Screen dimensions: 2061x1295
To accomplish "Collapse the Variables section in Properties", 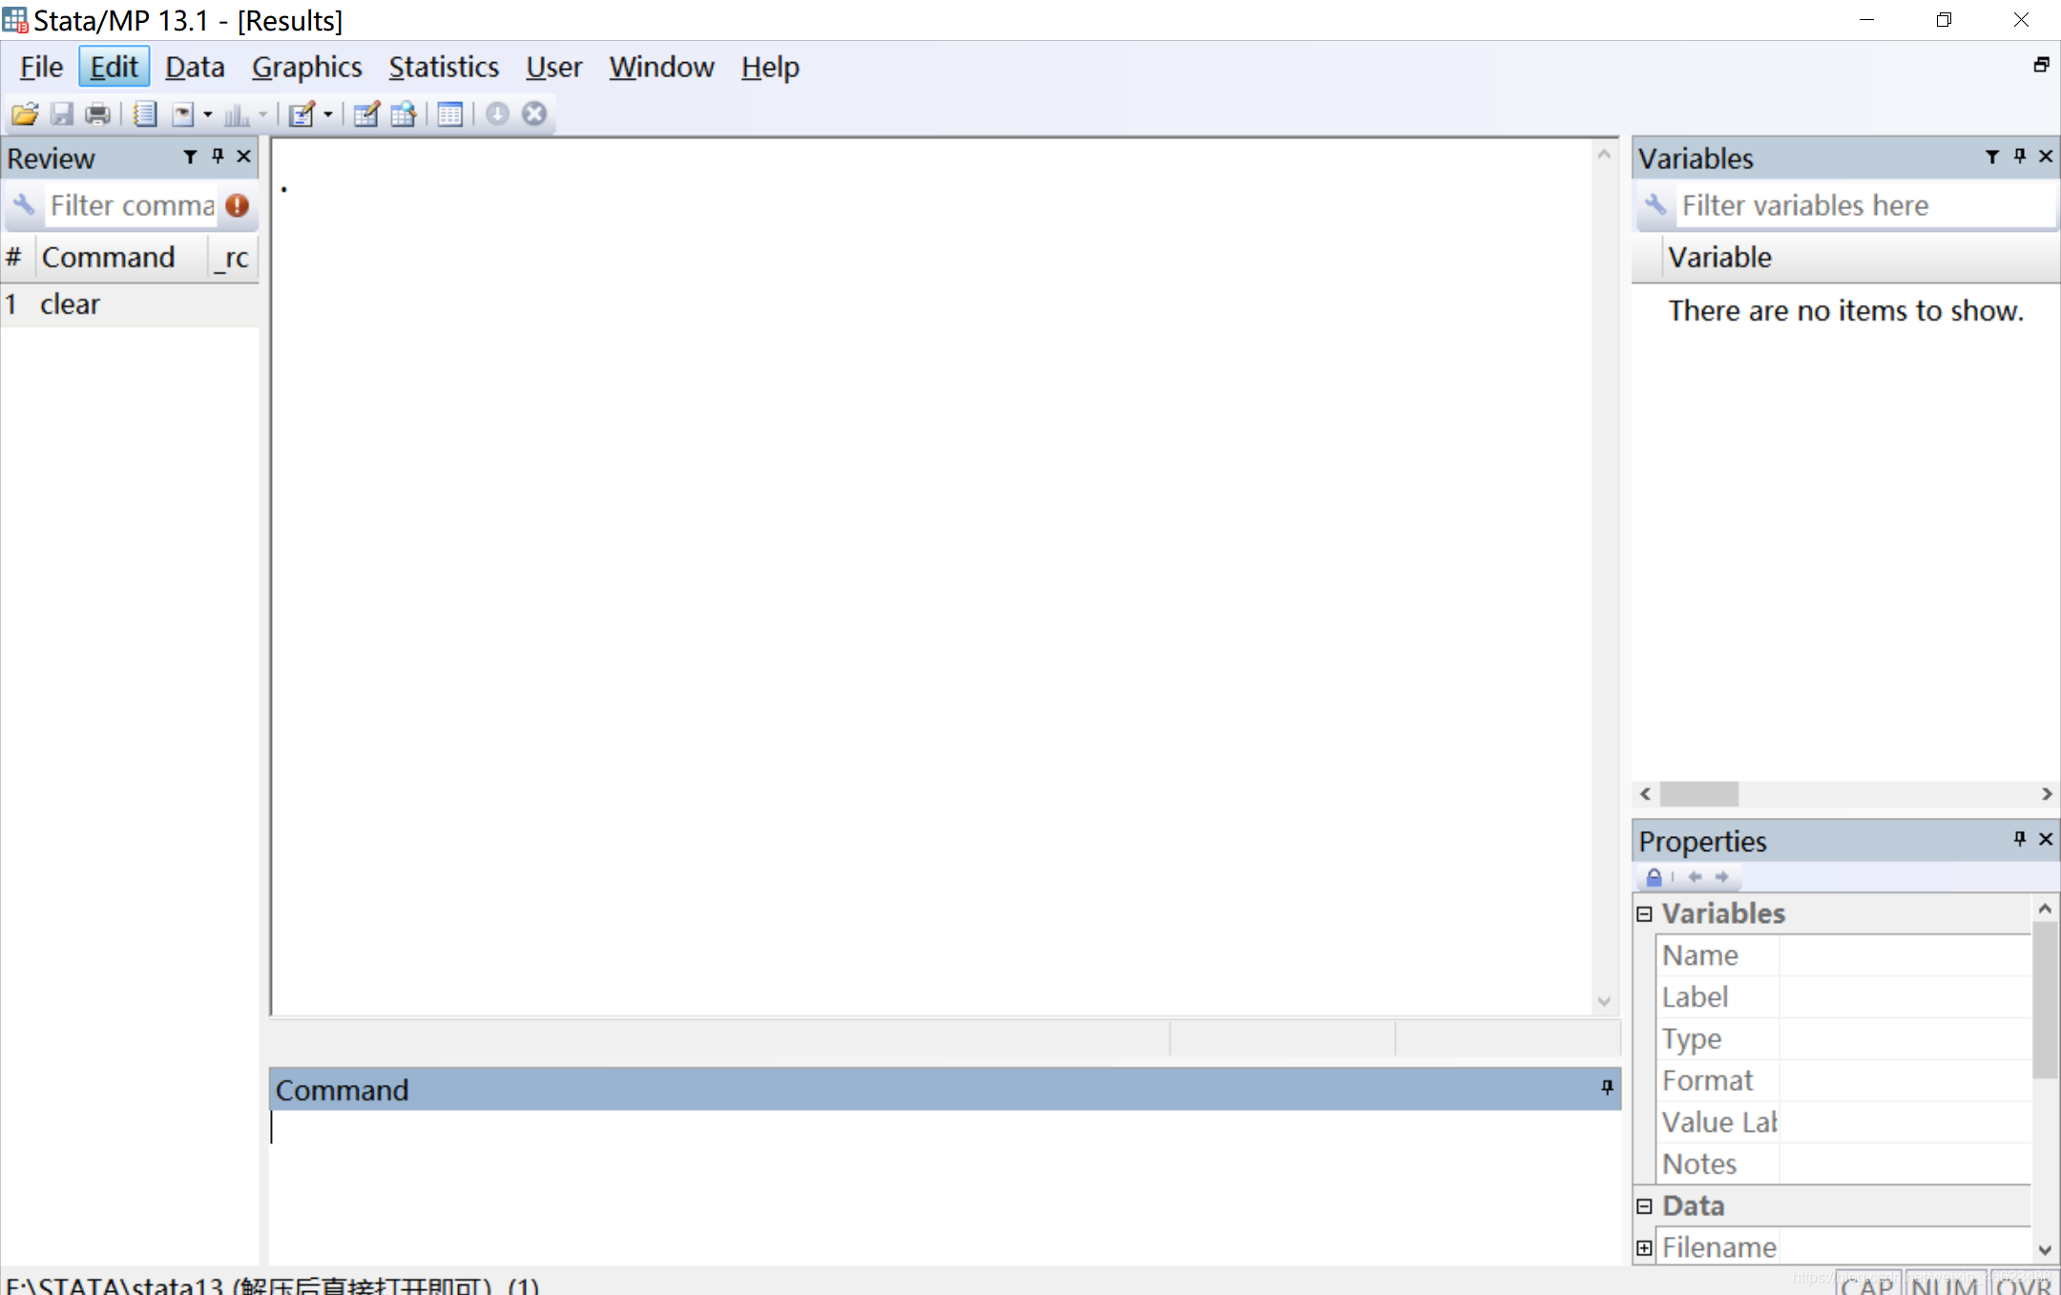I will coord(1644,914).
